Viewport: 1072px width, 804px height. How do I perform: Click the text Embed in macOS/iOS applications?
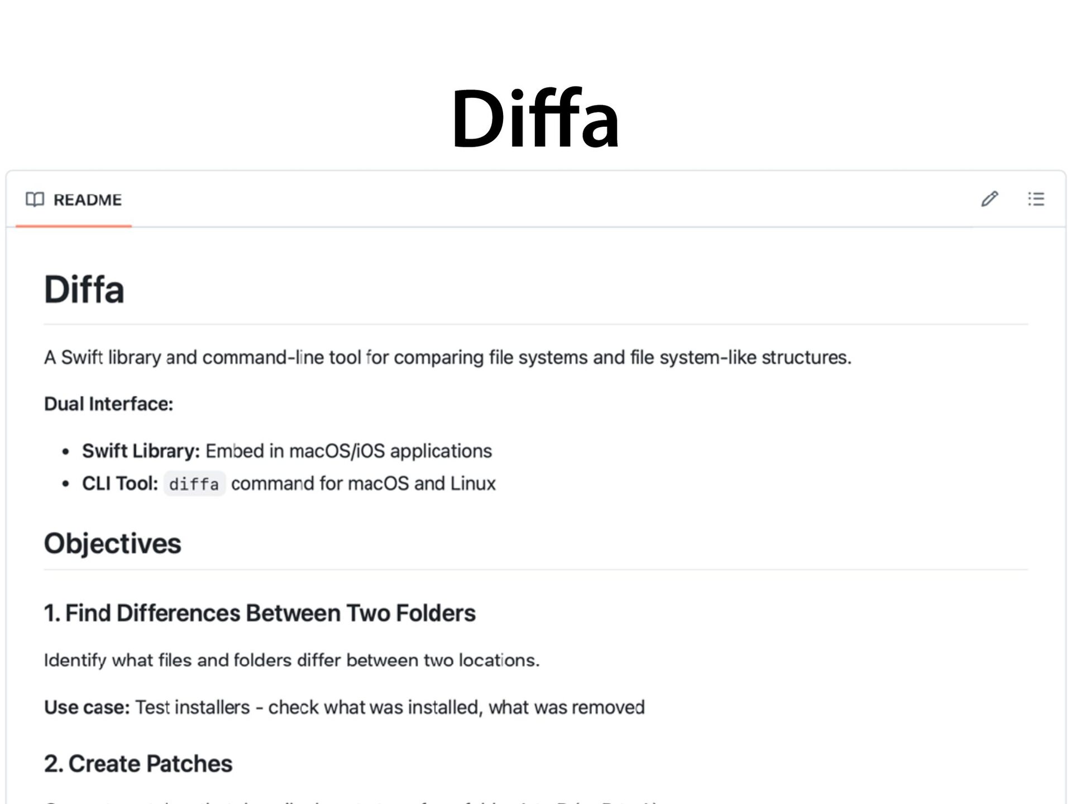tap(348, 451)
